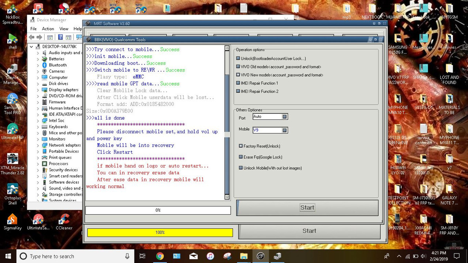Click the yellow 100% progress bar

tap(160, 232)
